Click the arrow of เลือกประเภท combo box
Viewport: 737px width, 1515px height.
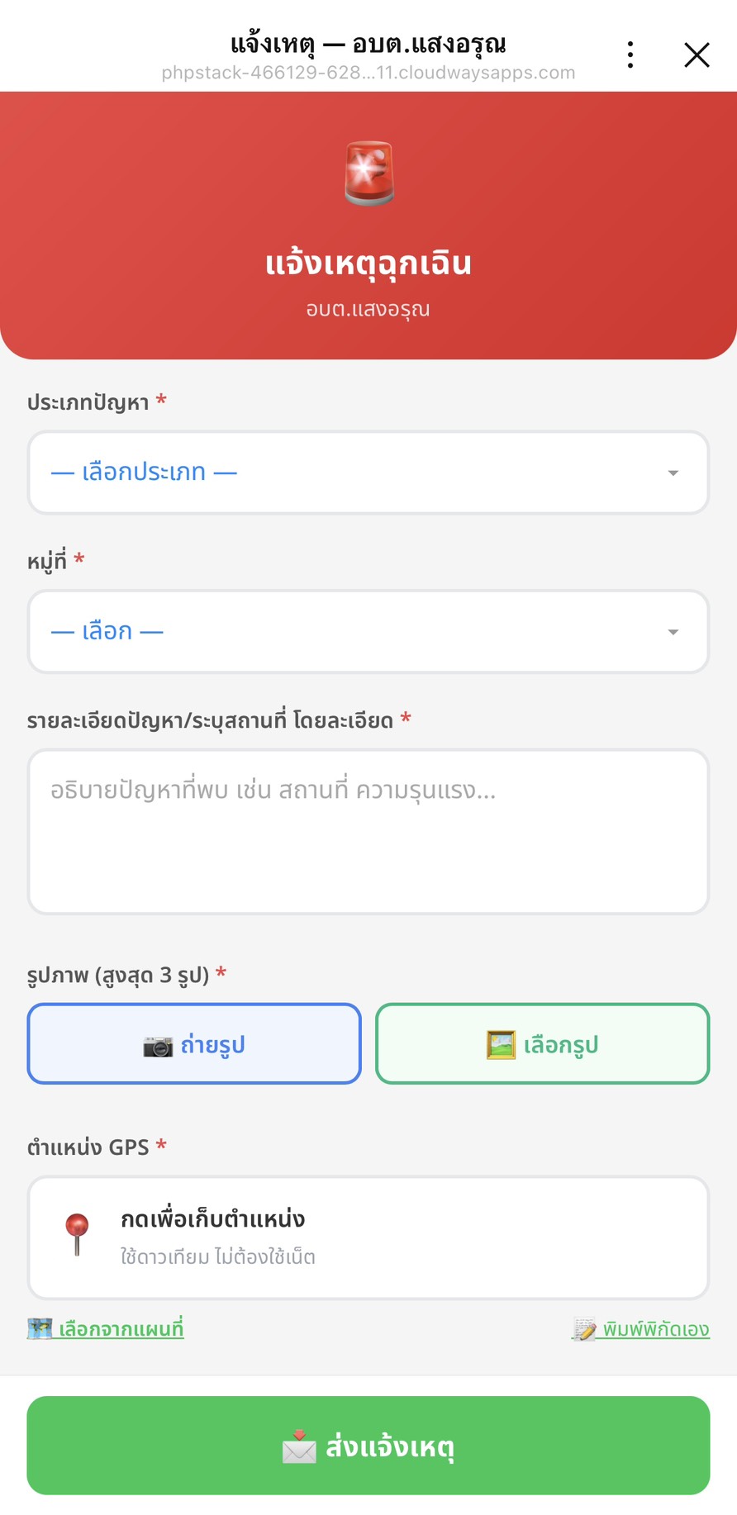click(673, 473)
